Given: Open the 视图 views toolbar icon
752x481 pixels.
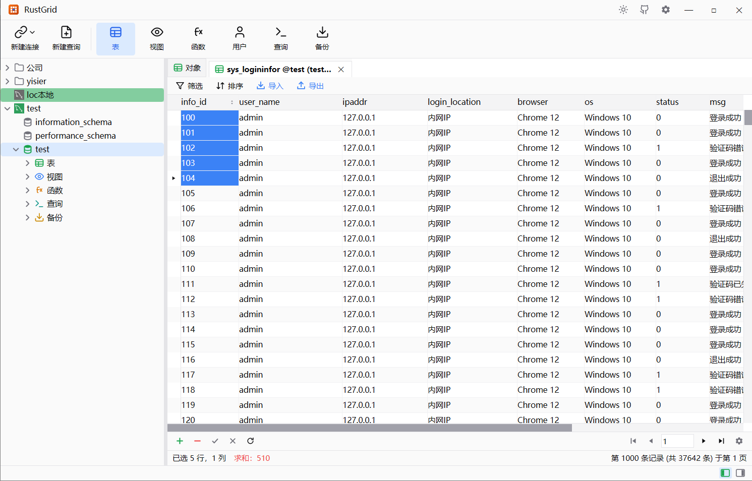Looking at the screenshot, I should click(157, 38).
